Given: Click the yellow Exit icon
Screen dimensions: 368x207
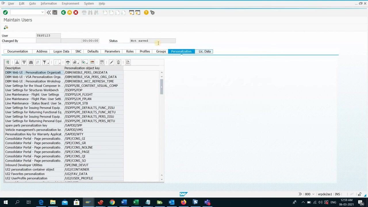Looking at the screenshot, I should pos(70,12).
